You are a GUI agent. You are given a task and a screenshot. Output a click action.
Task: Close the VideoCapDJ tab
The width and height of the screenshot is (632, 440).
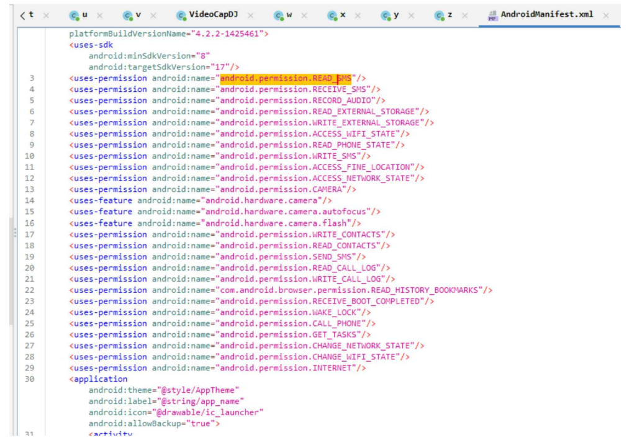[x=250, y=15]
